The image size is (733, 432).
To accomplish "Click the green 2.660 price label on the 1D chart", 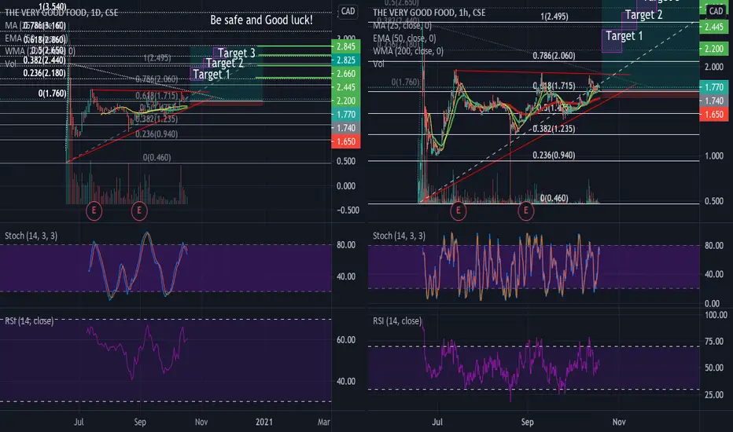I will coord(346,73).
